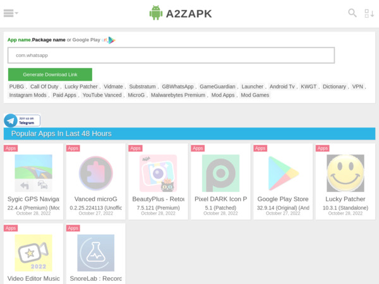
Task: Open the Android Tv tag
Action: (282, 86)
